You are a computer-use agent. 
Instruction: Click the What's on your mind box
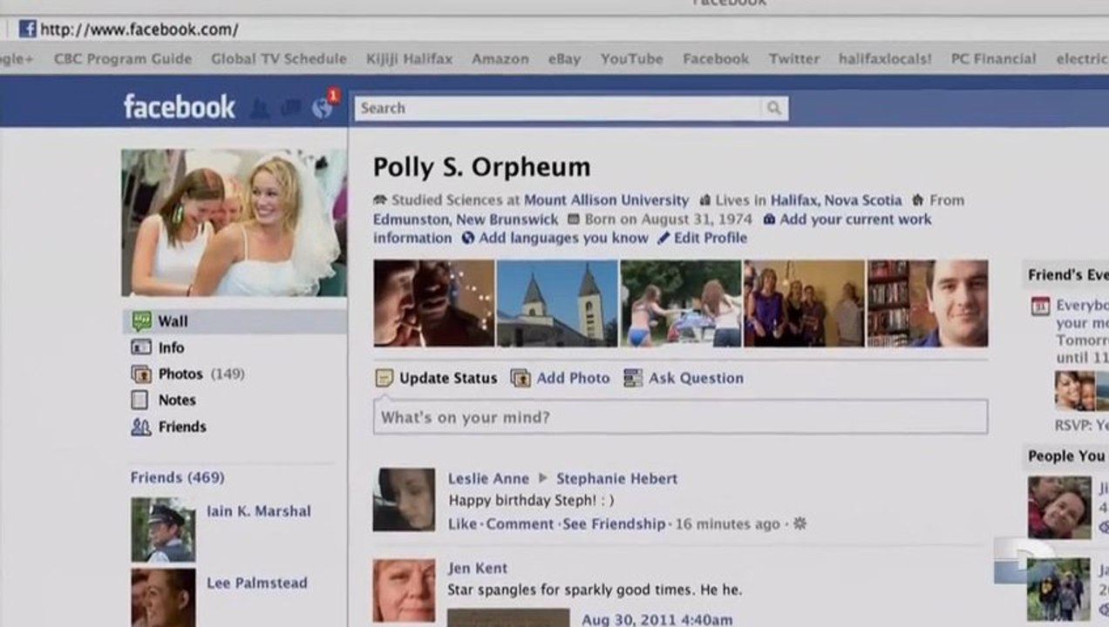click(x=680, y=417)
